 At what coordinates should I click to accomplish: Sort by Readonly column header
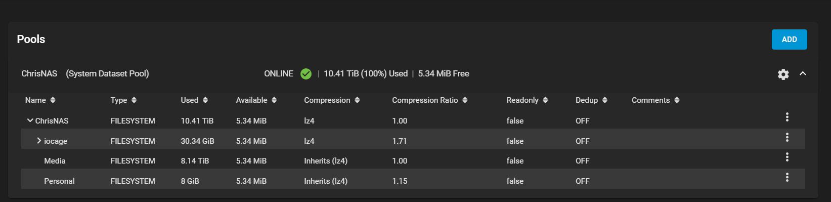tap(527, 100)
